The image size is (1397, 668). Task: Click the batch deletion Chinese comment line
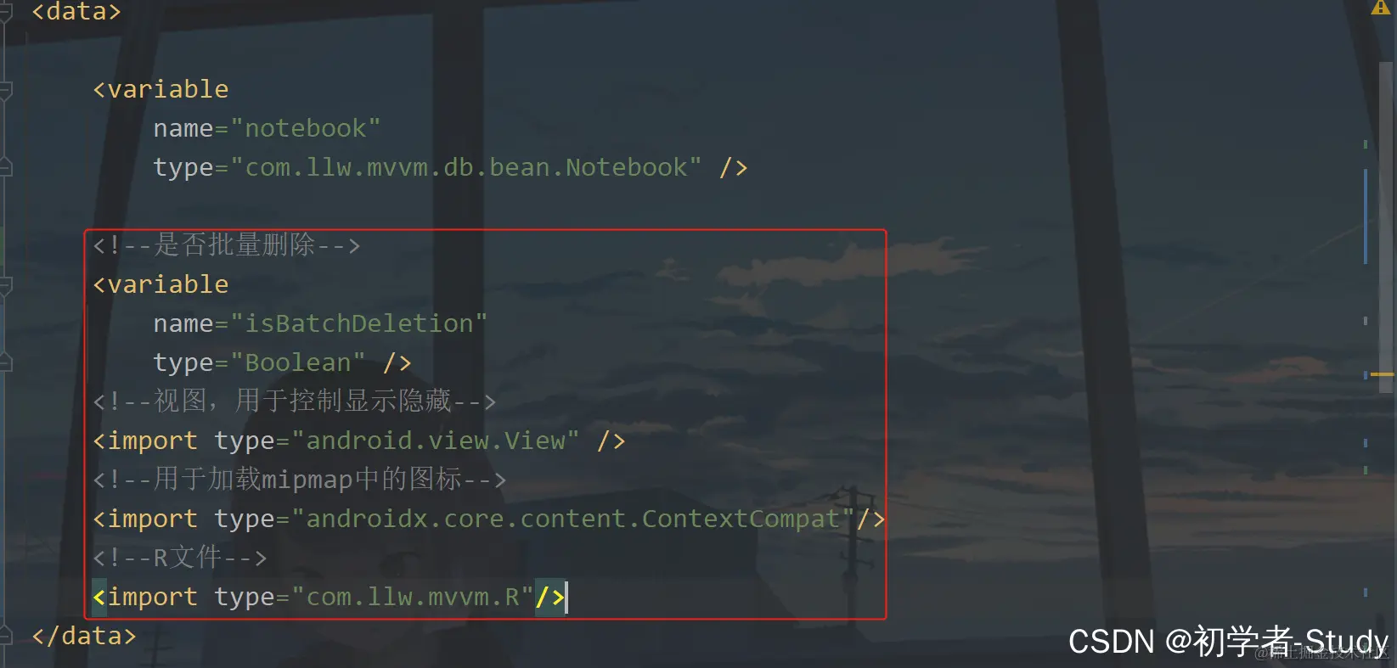tap(227, 245)
